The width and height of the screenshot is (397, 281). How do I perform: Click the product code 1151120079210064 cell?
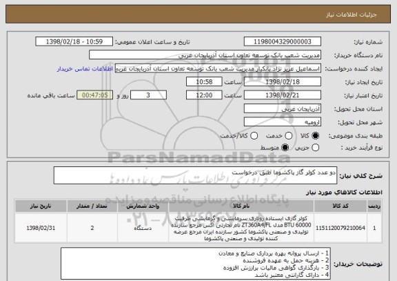340,228
